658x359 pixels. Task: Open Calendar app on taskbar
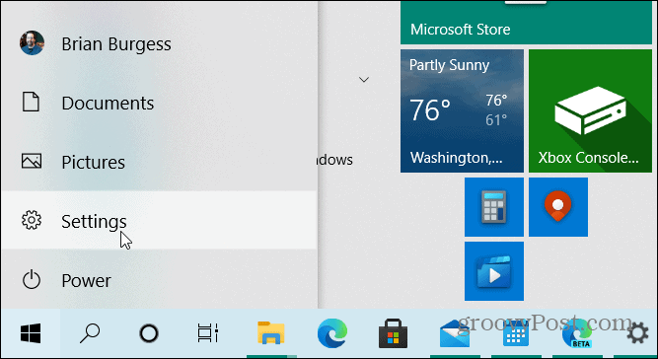tap(515, 333)
